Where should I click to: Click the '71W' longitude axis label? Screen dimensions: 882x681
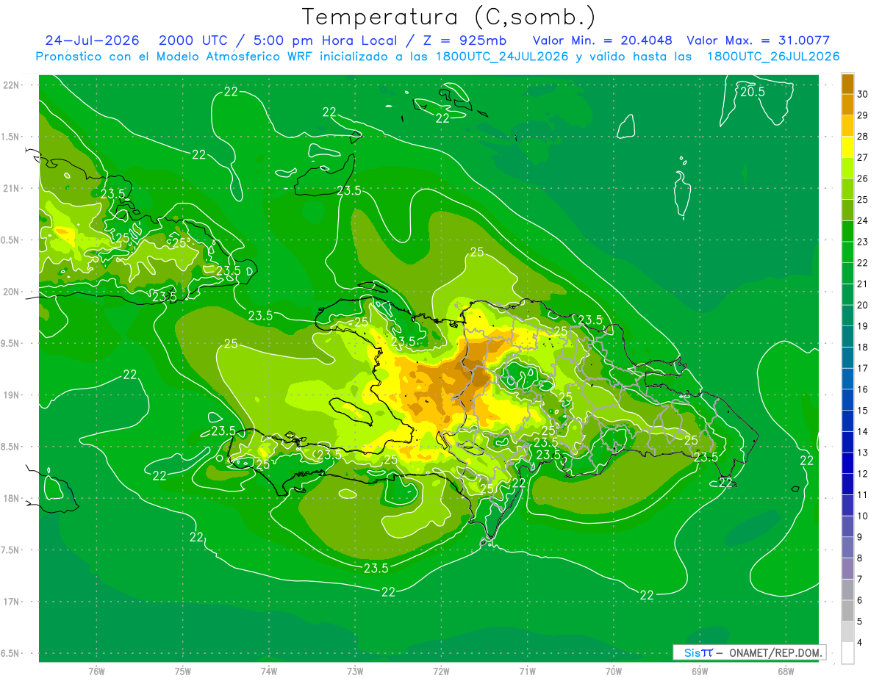[x=527, y=671]
